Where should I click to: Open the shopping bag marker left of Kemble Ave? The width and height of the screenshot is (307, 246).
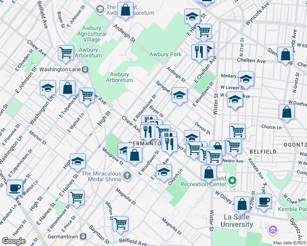coord(242,204)
